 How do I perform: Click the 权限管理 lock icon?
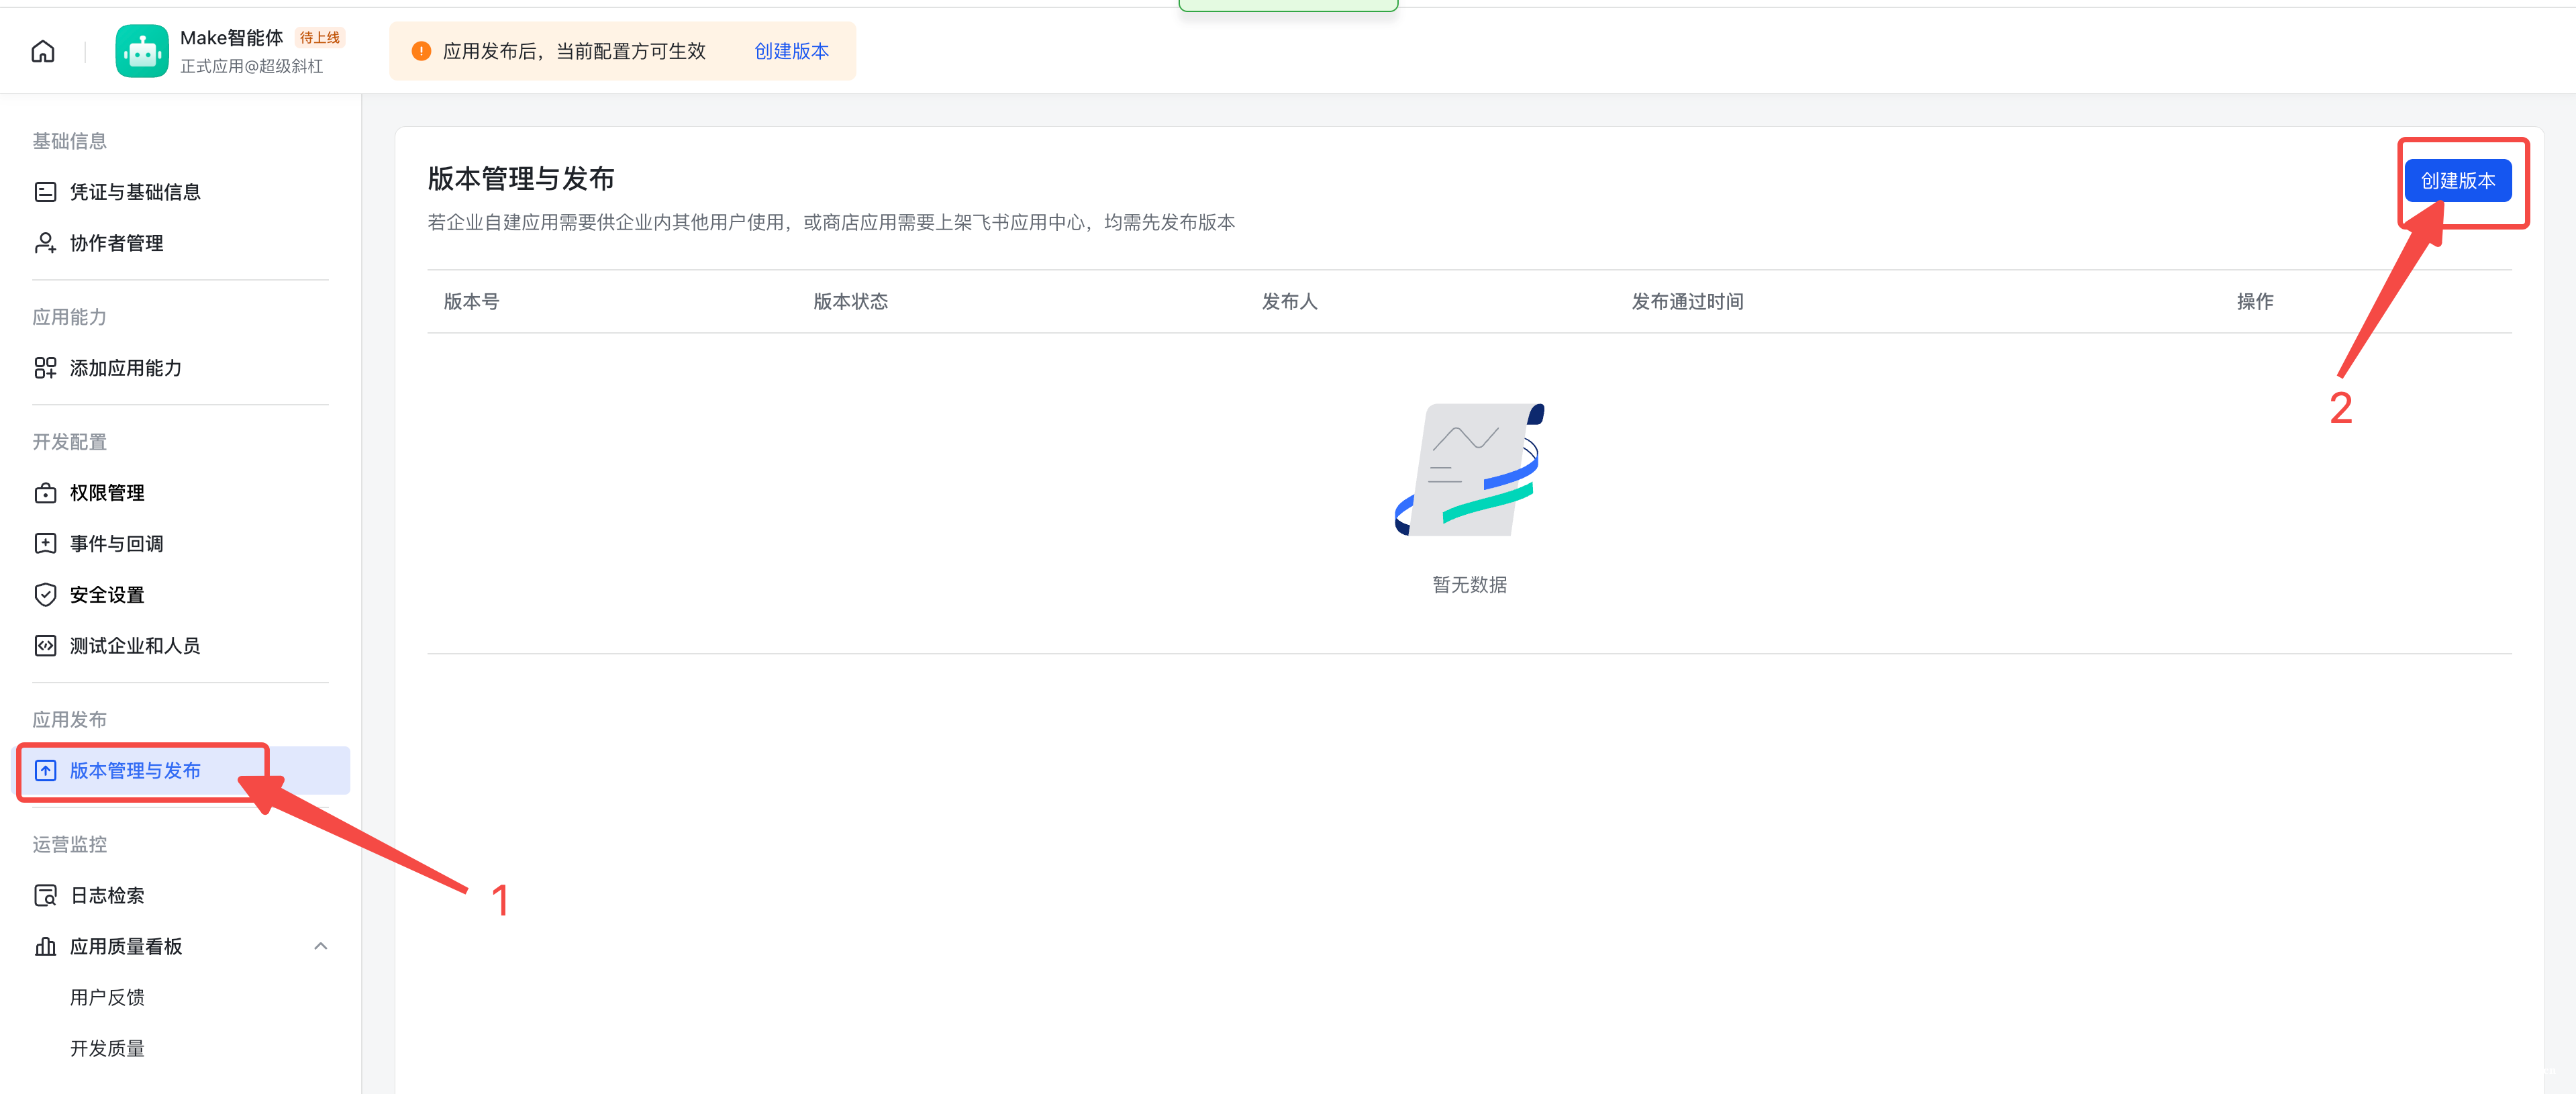[45, 492]
